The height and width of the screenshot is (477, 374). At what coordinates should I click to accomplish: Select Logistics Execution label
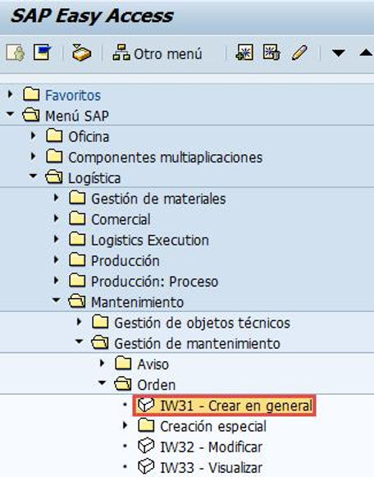click(x=150, y=241)
